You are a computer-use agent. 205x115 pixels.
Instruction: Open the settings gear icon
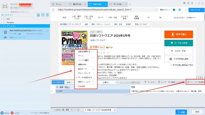click(192, 3)
